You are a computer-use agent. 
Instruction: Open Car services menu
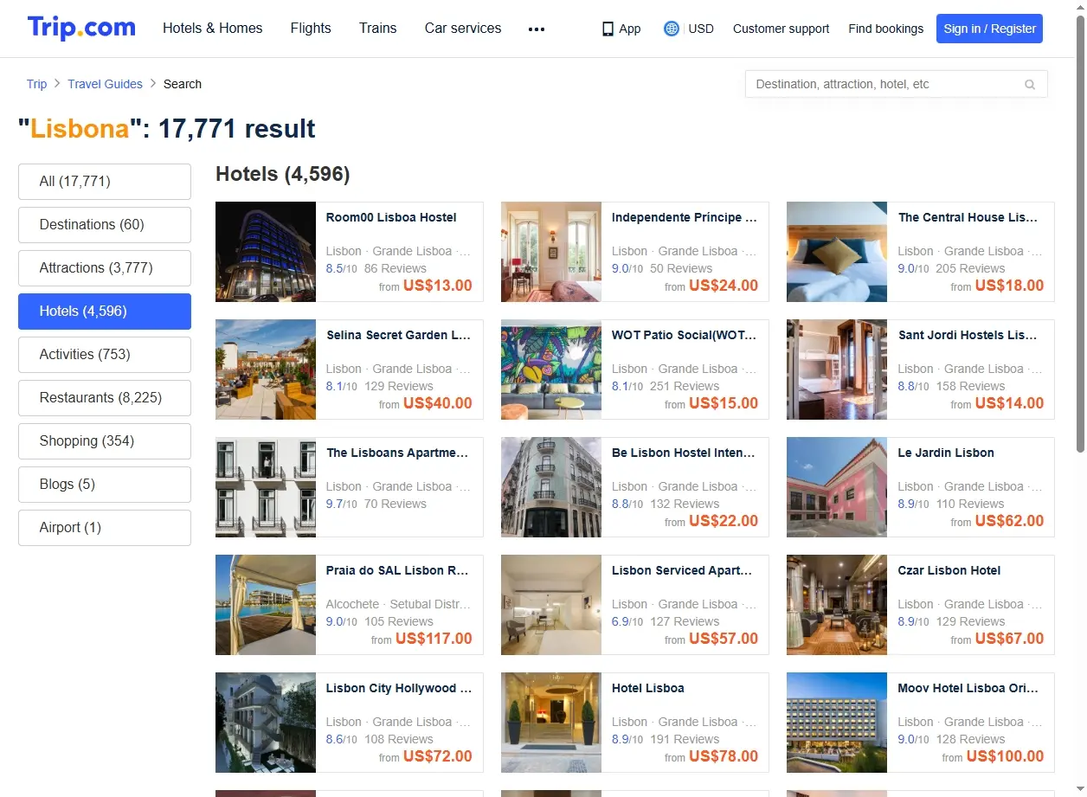[463, 28]
